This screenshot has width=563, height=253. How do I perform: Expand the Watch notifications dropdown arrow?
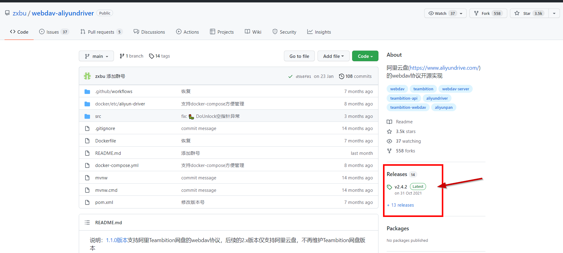click(x=461, y=13)
